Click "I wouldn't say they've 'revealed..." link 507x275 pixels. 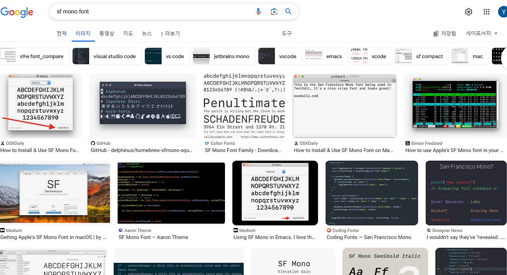(466, 237)
